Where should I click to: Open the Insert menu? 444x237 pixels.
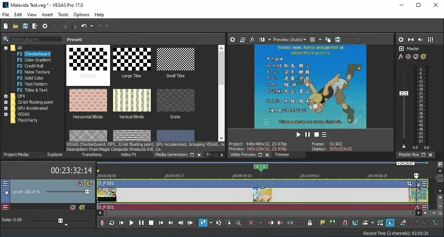(x=47, y=15)
